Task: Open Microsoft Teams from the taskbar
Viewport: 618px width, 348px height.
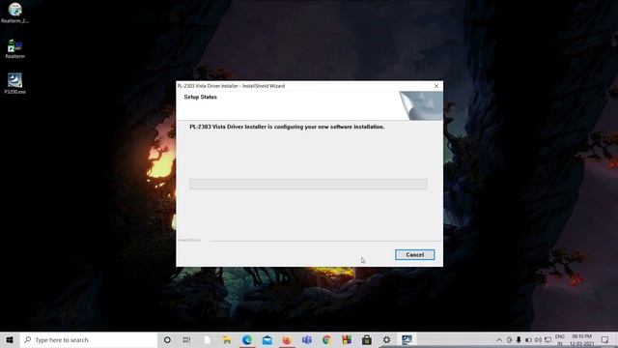Action: pyautogui.click(x=307, y=339)
